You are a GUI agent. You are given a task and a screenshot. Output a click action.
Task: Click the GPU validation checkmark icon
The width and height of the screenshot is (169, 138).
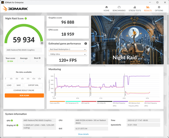pos(12,120)
